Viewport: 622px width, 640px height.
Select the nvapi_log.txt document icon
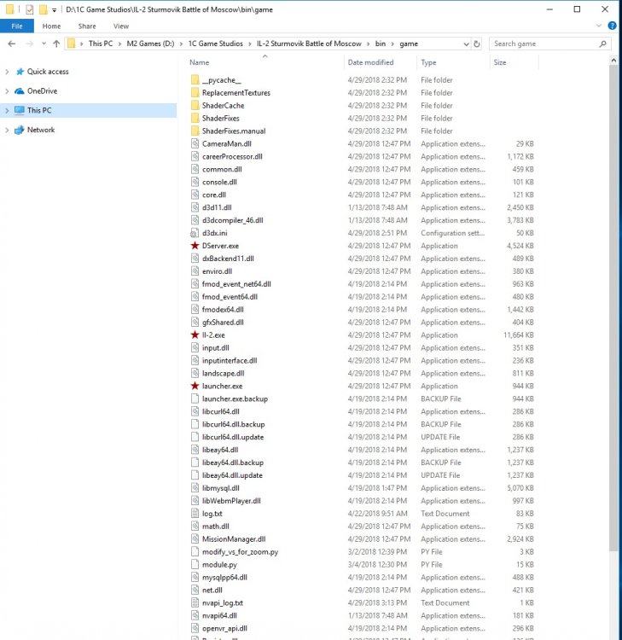click(x=195, y=602)
